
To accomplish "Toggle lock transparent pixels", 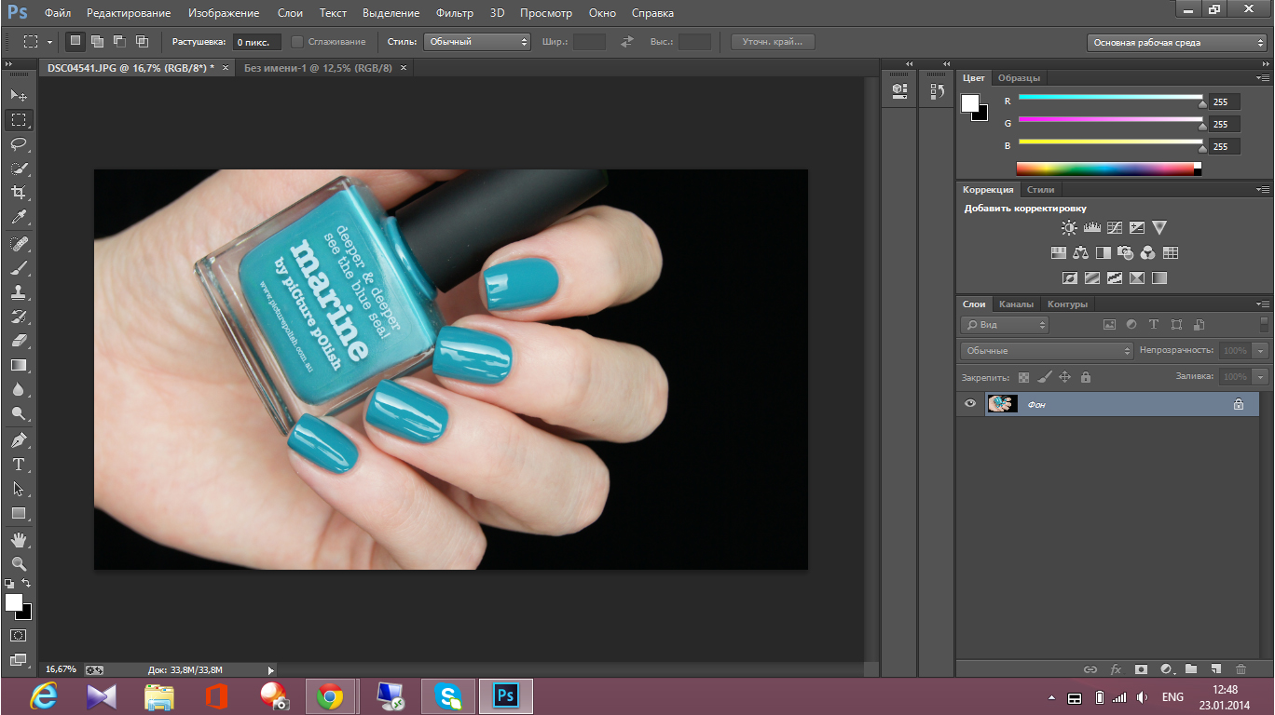I will [1024, 377].
